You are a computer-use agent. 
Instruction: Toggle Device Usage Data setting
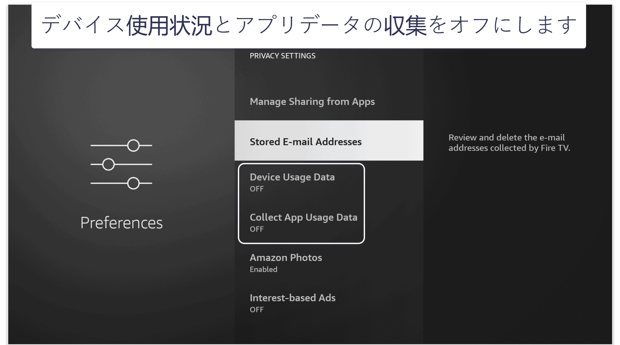(x=329, y=183)
